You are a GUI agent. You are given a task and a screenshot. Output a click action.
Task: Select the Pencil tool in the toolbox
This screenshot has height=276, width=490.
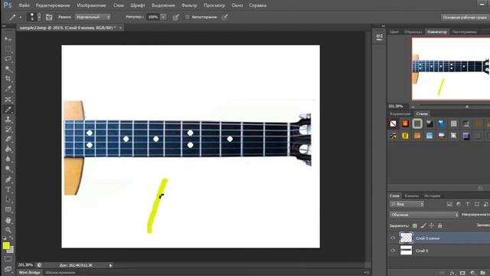click(x=8, y=110)
